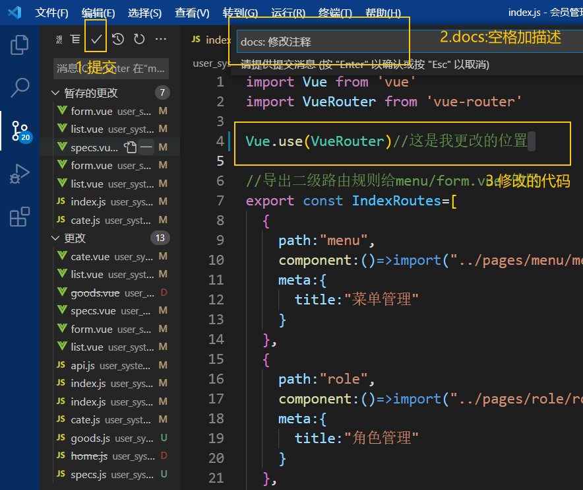Viewport: 583px width, 490px height.
Task: Click the text path:"menu", in editor
Action: pyautogui.click(x=326, y=240)
